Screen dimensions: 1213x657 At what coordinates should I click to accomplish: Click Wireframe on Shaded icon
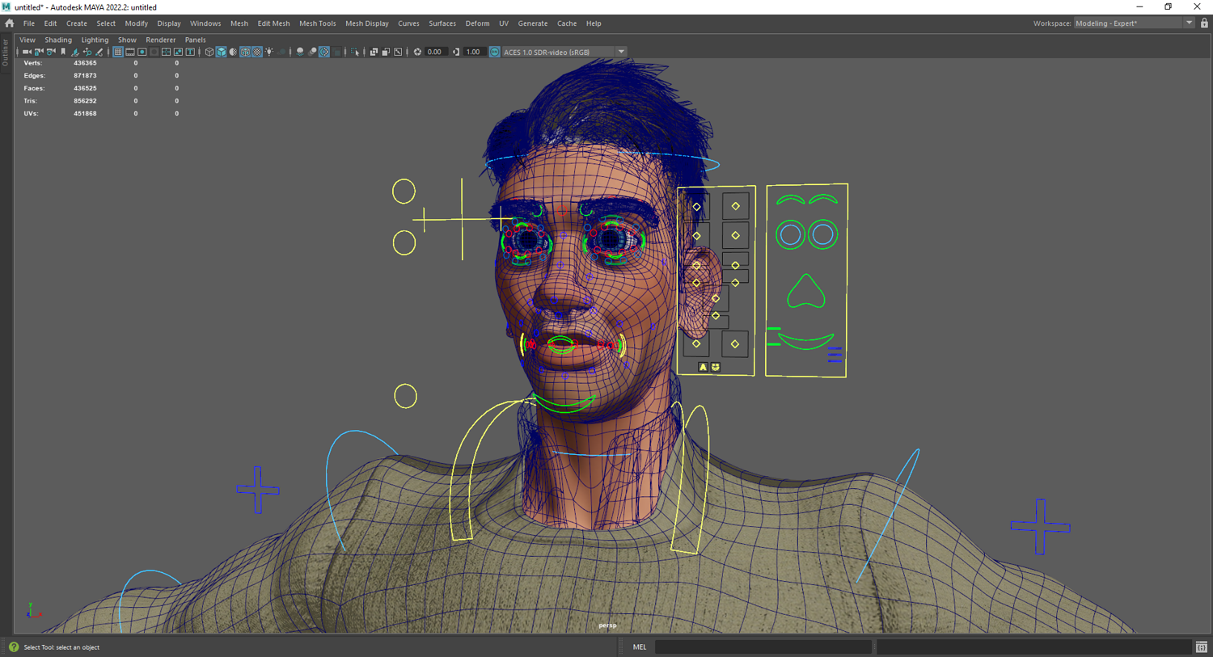[246, 52]
